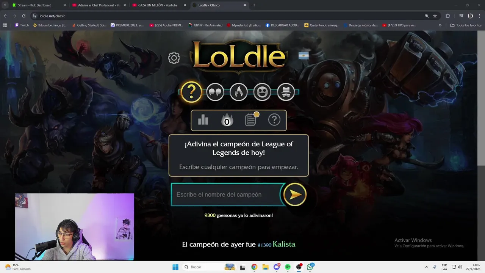Viewport: 485px width, 273px height.
Task: Open the browser zoom magnifier icon
Action: coord(427,16)
